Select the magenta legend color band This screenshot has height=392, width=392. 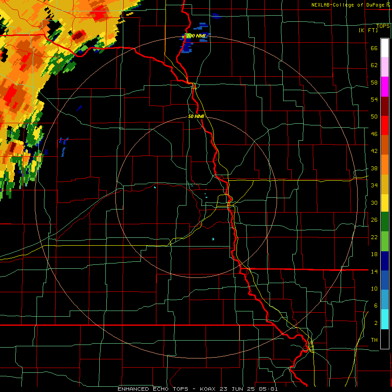point(385,87)
